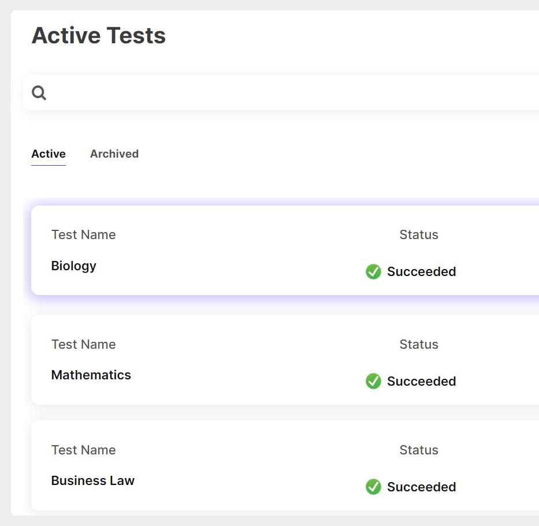Open the Mathematics test name
This screenshot has height=526, width=539.
(x=91, y=375)
